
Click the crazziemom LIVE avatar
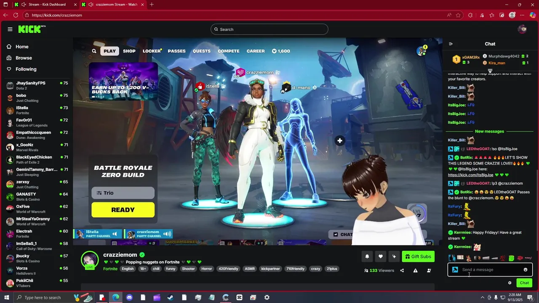pos(90,260)
